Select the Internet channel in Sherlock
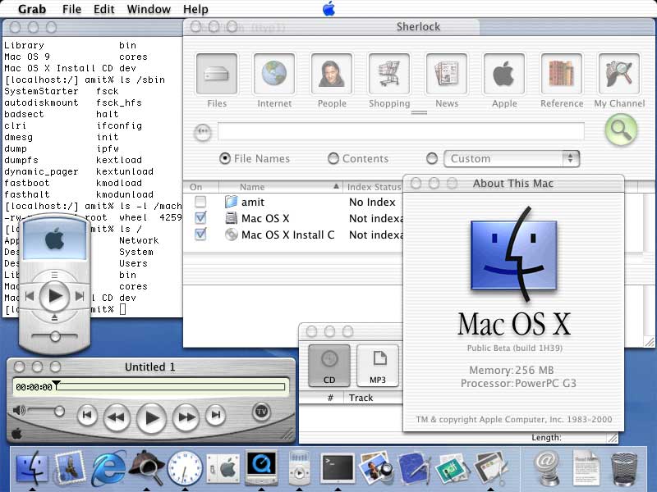This screenshot has height=492, width=657. pos(274,75)
